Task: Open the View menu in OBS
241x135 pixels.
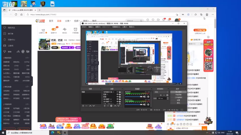Action: click(98, 27)
